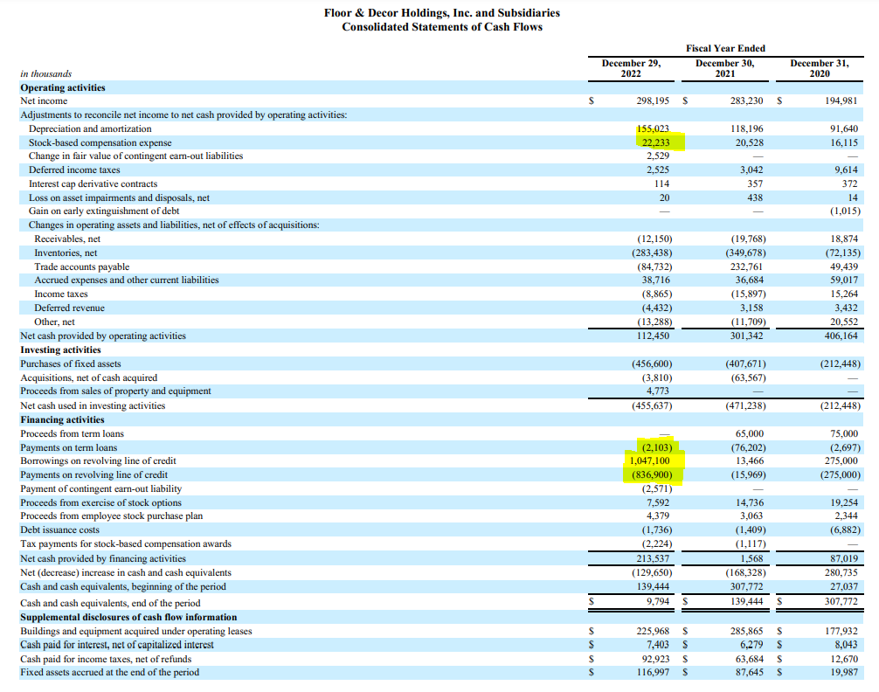Image resolution: width=879 pixels, height=692 pixels.
Task: Click 'Payment of contingent earn-out liability' label
Action: click(x=100, y=489)
